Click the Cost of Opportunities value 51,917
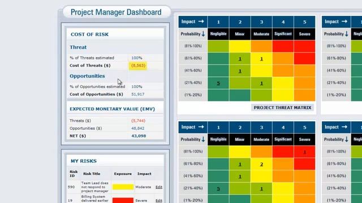 point(138,94)
